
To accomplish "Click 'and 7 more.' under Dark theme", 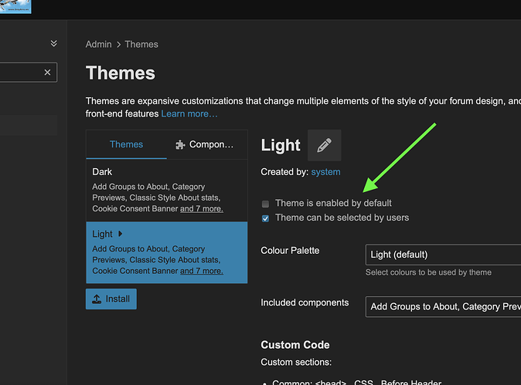I will 202,208.
